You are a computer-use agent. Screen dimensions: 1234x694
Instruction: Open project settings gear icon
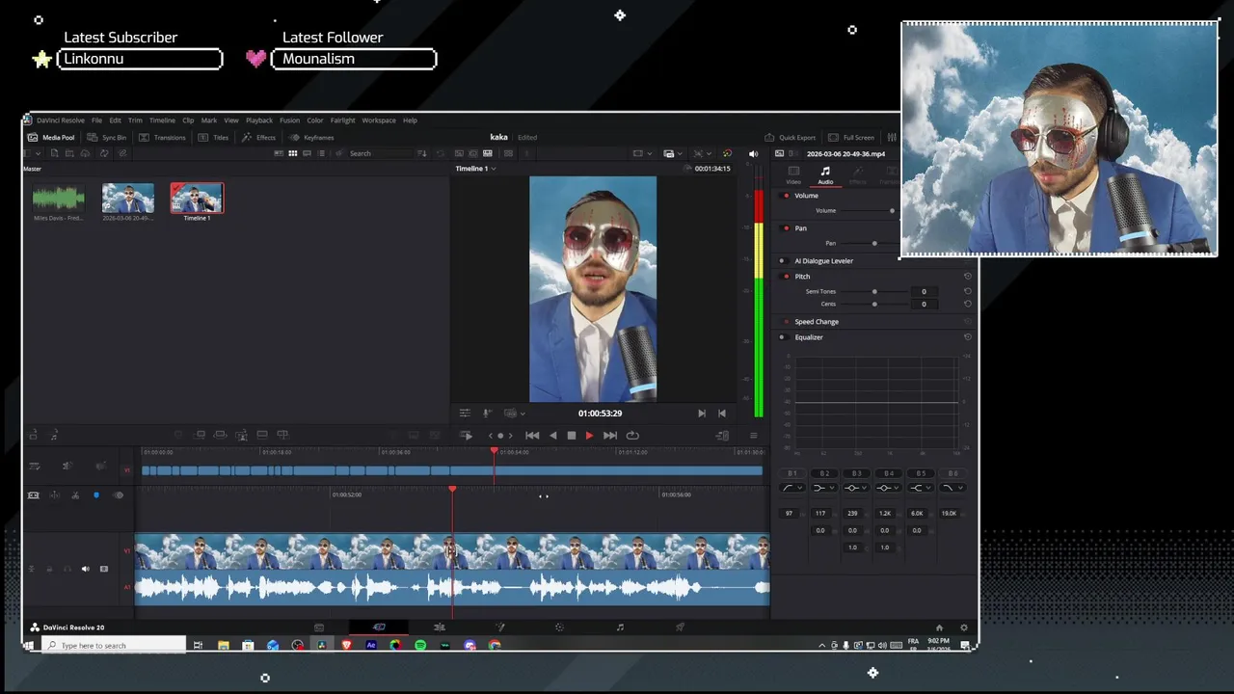[x=963, y=627]
